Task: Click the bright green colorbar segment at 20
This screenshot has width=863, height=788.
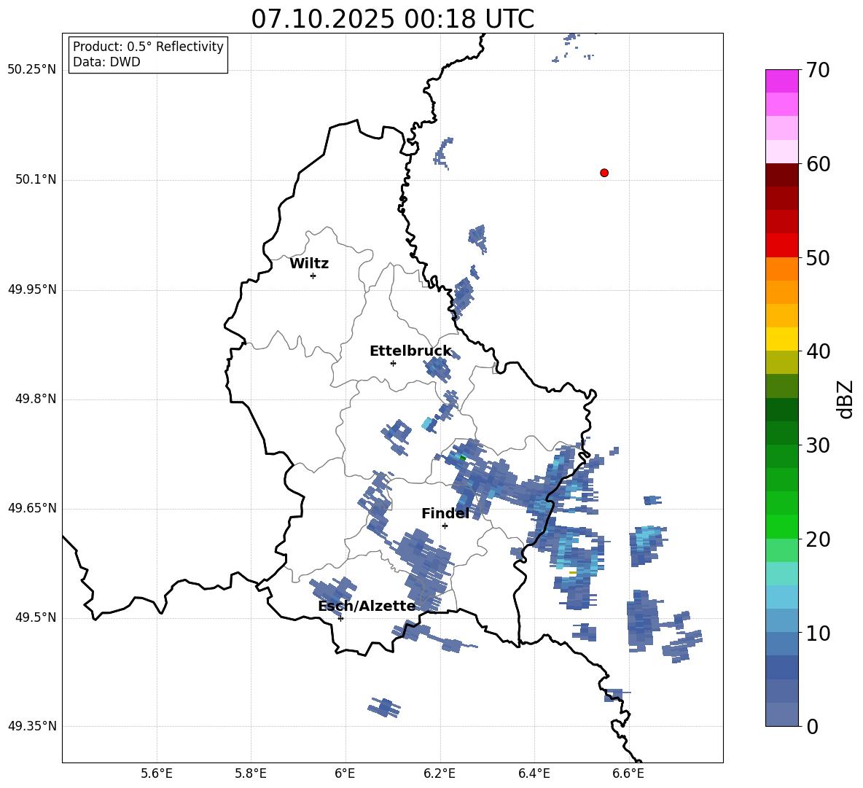Action: pyautogui.click(x=781, y=526)
